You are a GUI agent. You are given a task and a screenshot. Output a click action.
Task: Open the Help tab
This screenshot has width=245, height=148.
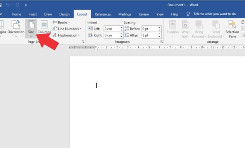point(175,14)
